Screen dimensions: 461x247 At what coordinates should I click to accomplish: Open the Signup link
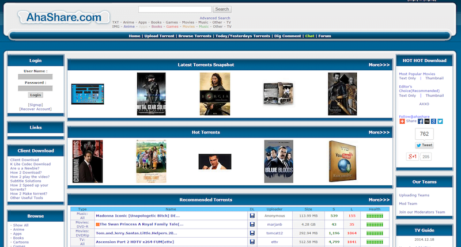click(35, 105)
